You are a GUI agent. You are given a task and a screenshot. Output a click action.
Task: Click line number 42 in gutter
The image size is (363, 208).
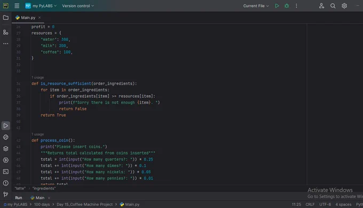[18, 140]
